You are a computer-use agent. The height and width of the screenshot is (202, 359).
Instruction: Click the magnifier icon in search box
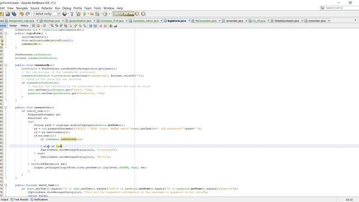pos(323,8)
